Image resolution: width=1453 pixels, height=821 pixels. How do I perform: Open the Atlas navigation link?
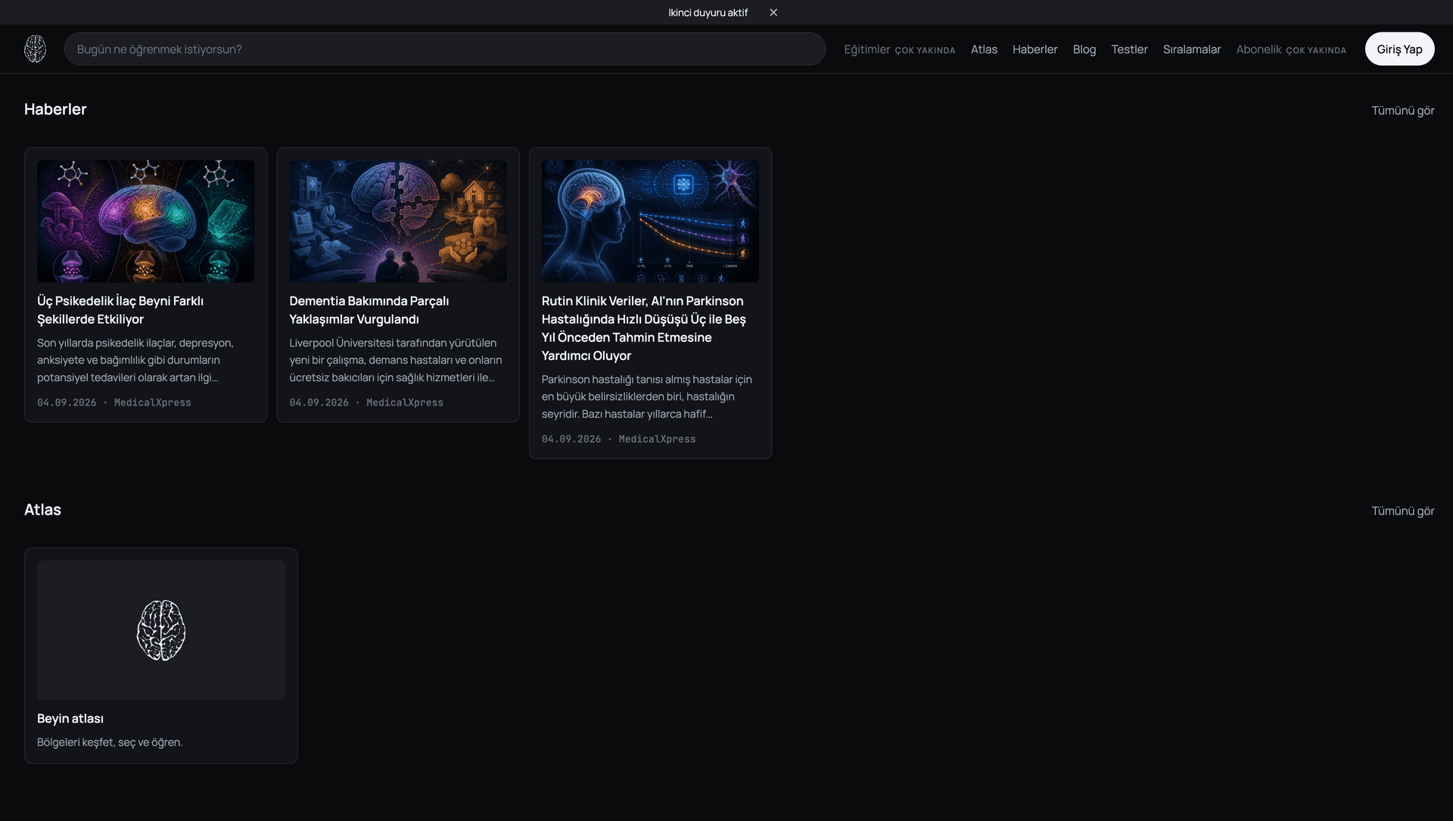pyautogui.click(x=984, y=49)
